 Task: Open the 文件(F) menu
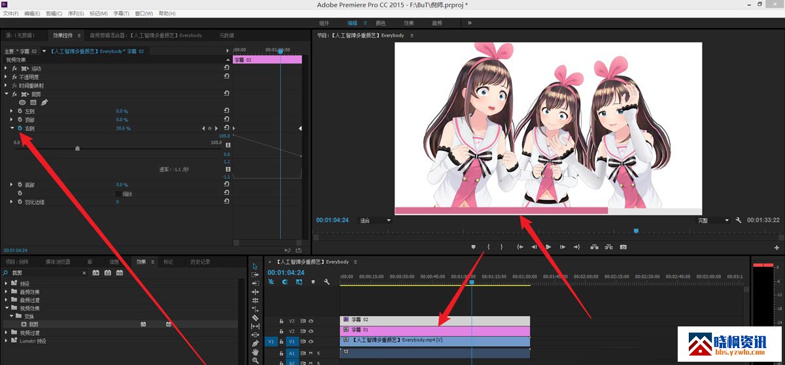pos(12,13)
